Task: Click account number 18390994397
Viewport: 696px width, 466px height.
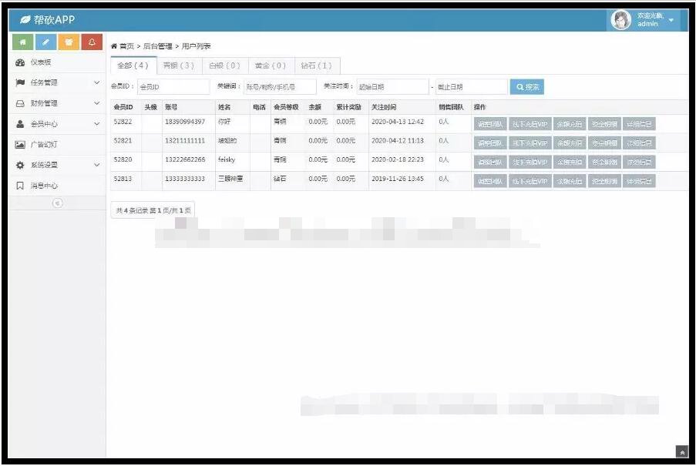Action: [185, 122]
